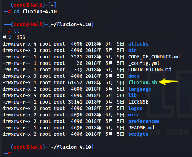This screenshot has width=192, height=157.
Task: Click the 'll' command text
Action: (x=16, y=31)
